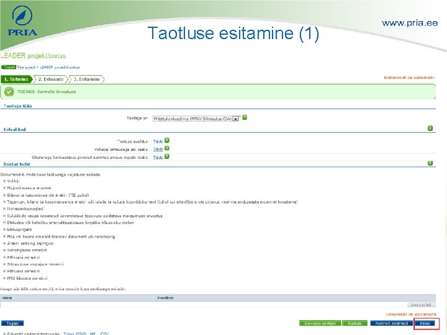Open help icon next to Taotluse avaldus

point(167,140)
